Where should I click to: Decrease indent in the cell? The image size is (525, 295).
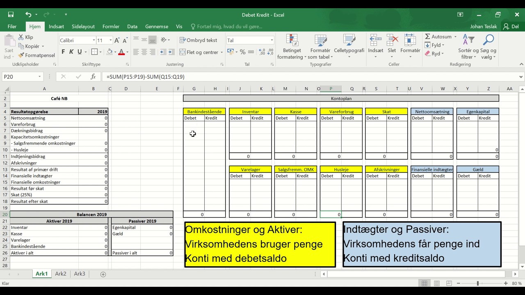click(163, 52)
